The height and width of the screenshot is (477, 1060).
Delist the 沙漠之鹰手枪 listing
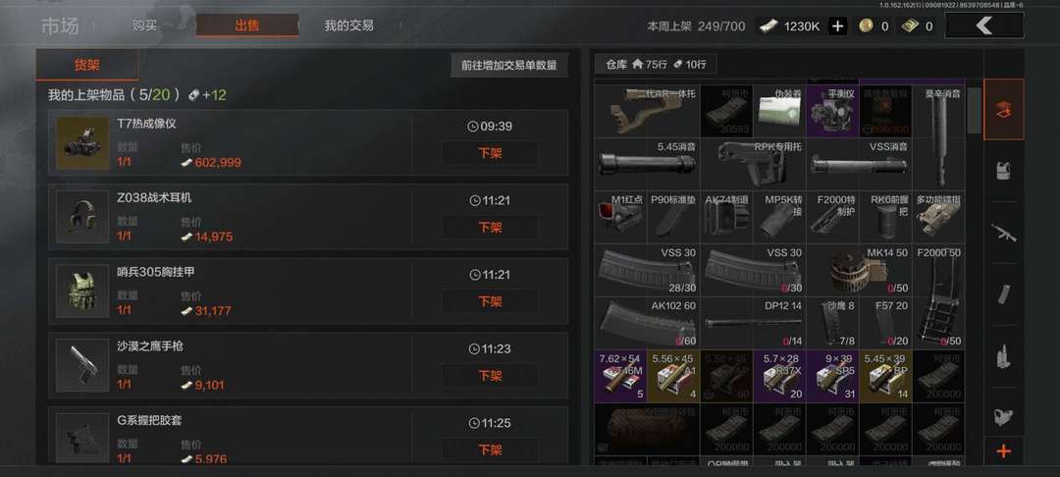click(x=490, y=376)
